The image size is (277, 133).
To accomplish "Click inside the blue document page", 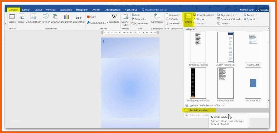I will click(130, 83).
